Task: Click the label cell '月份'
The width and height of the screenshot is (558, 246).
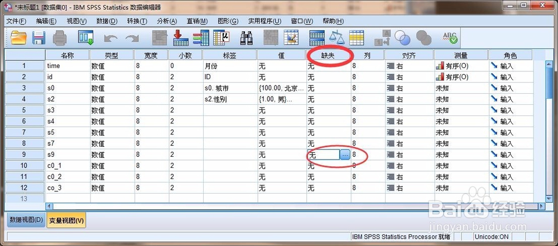Action: (x=229, y=66)
